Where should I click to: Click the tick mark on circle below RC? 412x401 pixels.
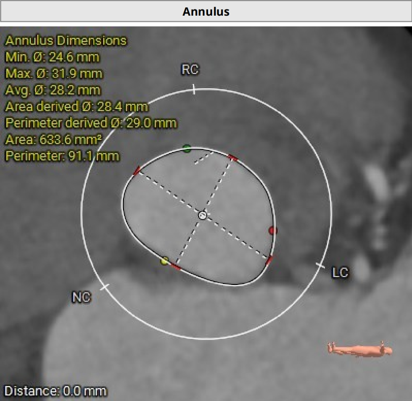tap(194, 89)
